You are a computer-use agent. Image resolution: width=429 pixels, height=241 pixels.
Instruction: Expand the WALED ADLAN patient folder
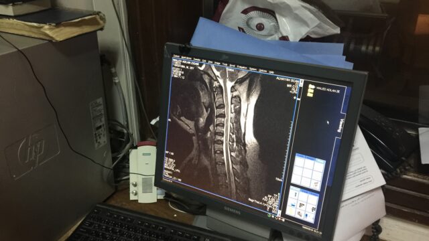tap(312, 86)
